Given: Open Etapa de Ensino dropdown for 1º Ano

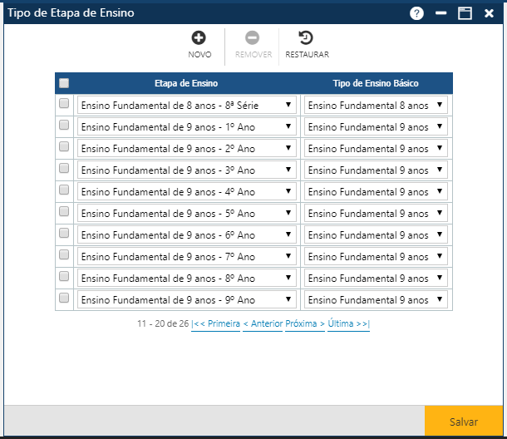Looking at the screenshot, I should [186, 126].
